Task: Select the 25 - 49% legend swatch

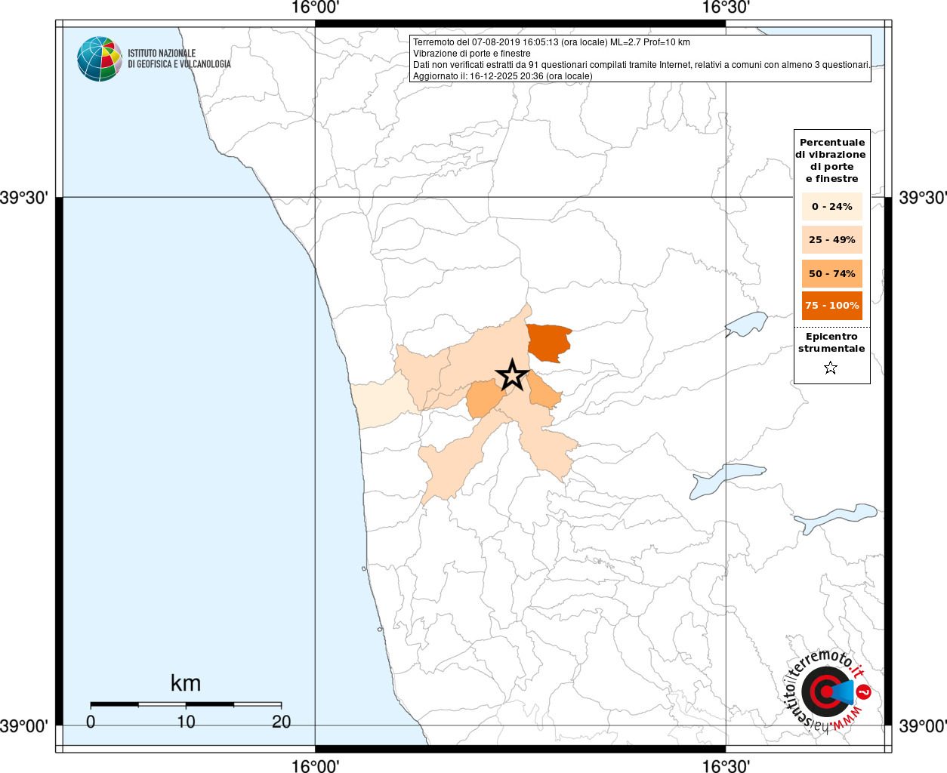Action: click(831, 239)
